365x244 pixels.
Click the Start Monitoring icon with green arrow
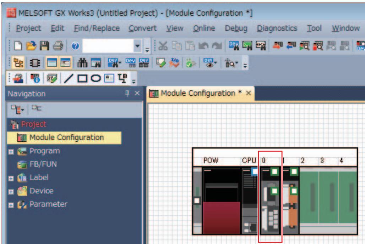click(305, 46)
